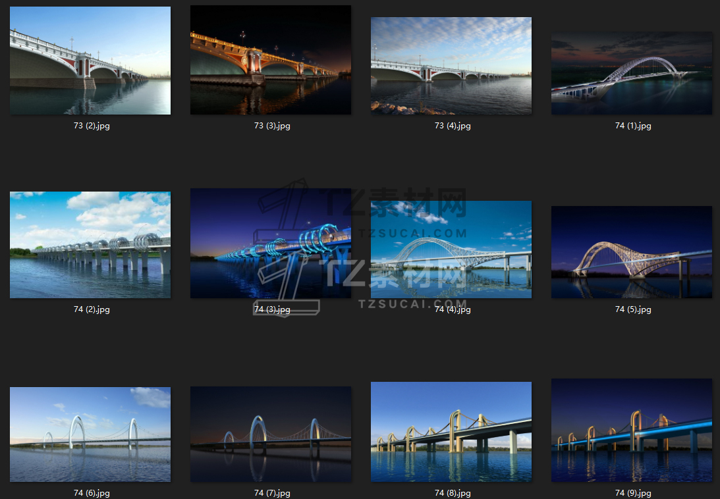
Task: Select thumbnail of 74 (7).jpg night loop suspension bridge
Action: point(271,434)
